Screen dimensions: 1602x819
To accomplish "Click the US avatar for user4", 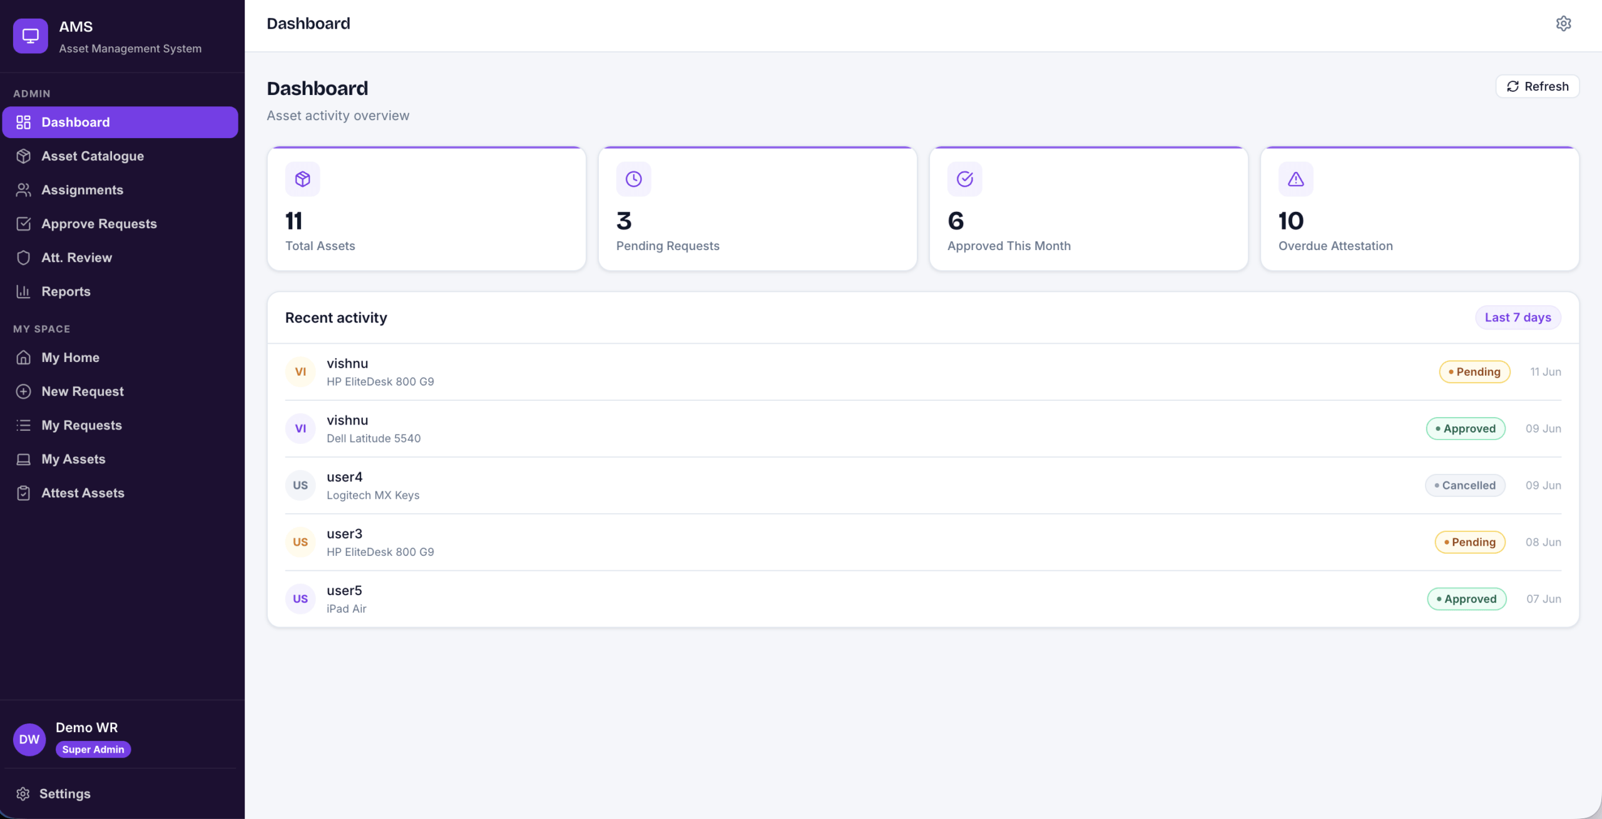I will tap(300, 486).
